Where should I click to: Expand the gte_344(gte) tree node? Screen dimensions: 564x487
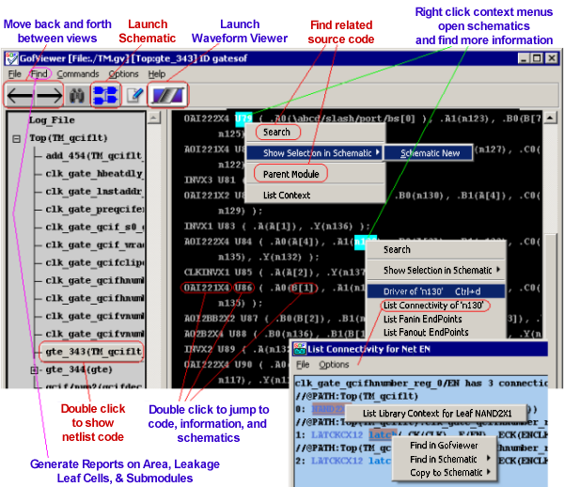[x=35, y=370]
